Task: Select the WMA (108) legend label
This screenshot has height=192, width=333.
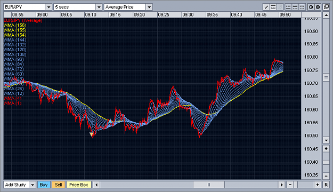Action: point(15,54)
